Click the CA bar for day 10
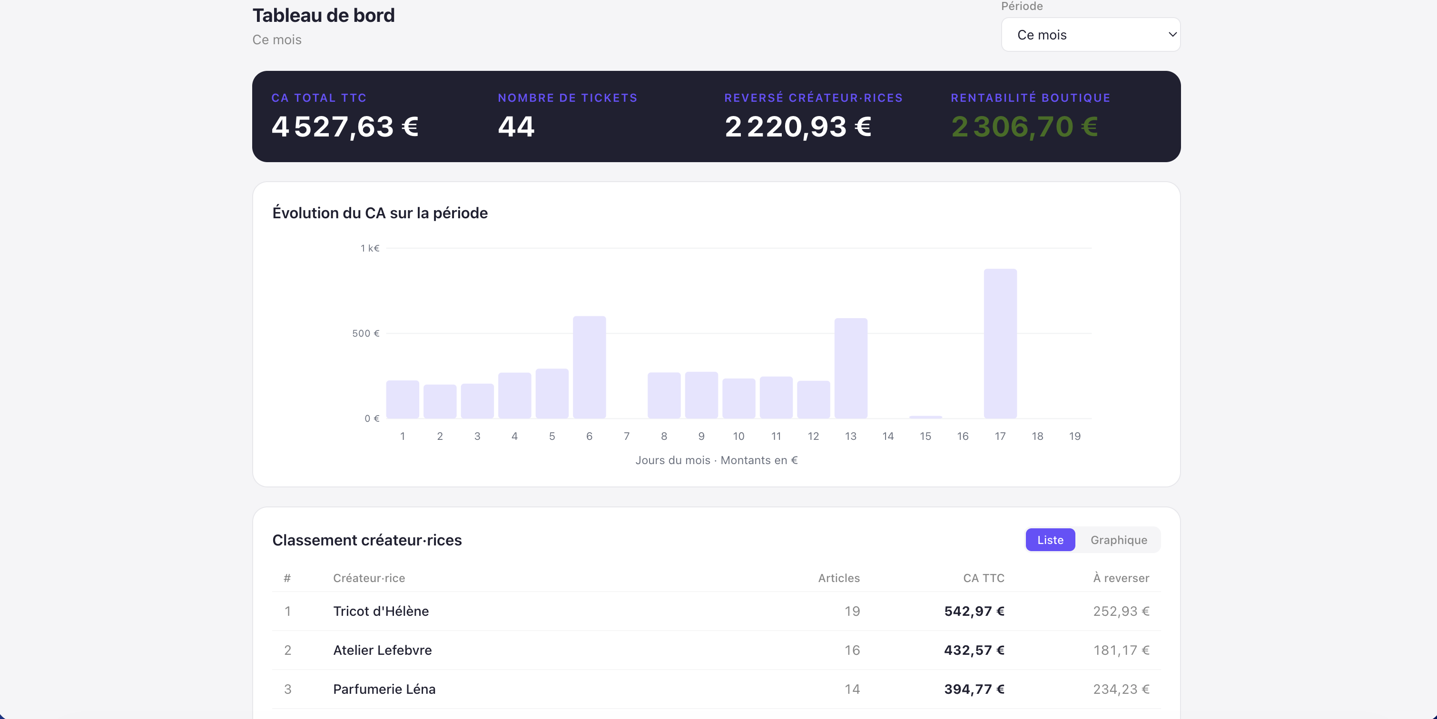The width and height of the screenshot is (1437, 719). pyautogui.click(x=738, y=398)
